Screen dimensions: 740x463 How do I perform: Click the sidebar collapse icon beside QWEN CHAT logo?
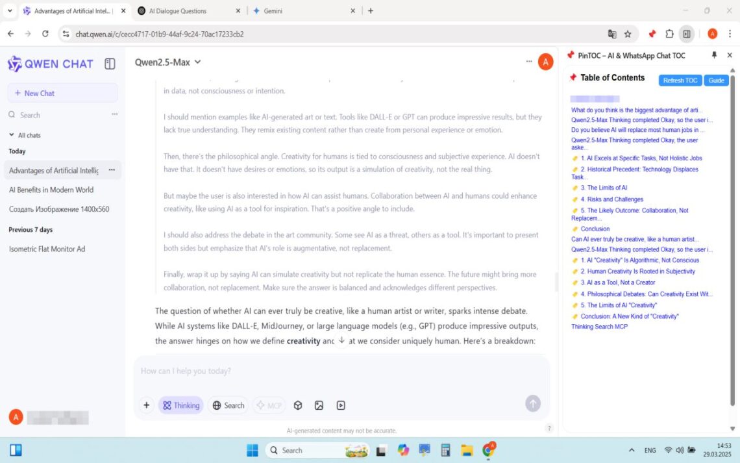[110, 64]
